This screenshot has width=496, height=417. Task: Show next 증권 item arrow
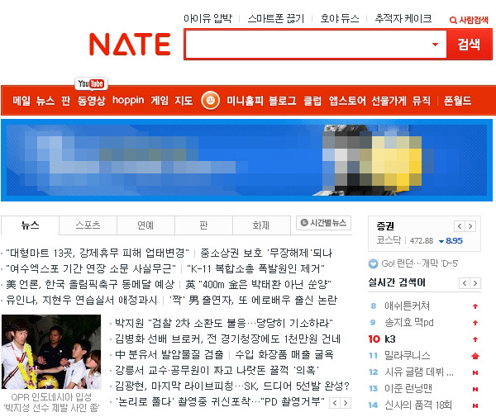[470, 226]
